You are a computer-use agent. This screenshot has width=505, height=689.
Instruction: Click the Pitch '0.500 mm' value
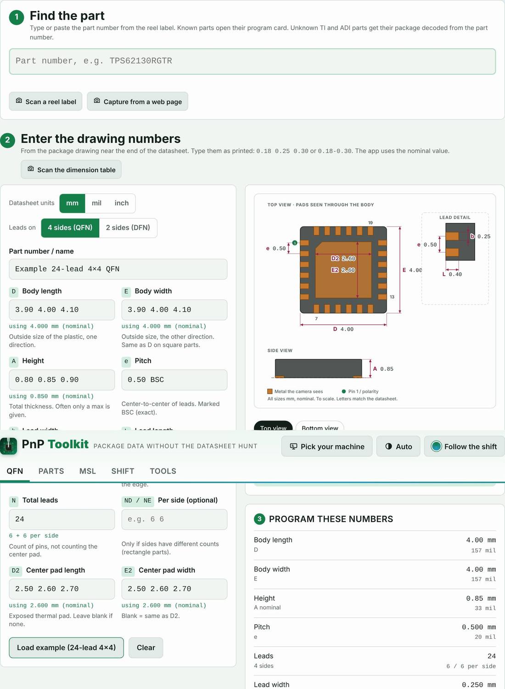tap(479, 627)
